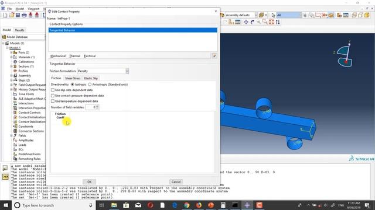This screenshot has width=375, height=210.
Task: Select the Isotropic directionality option
Action: 73,85
